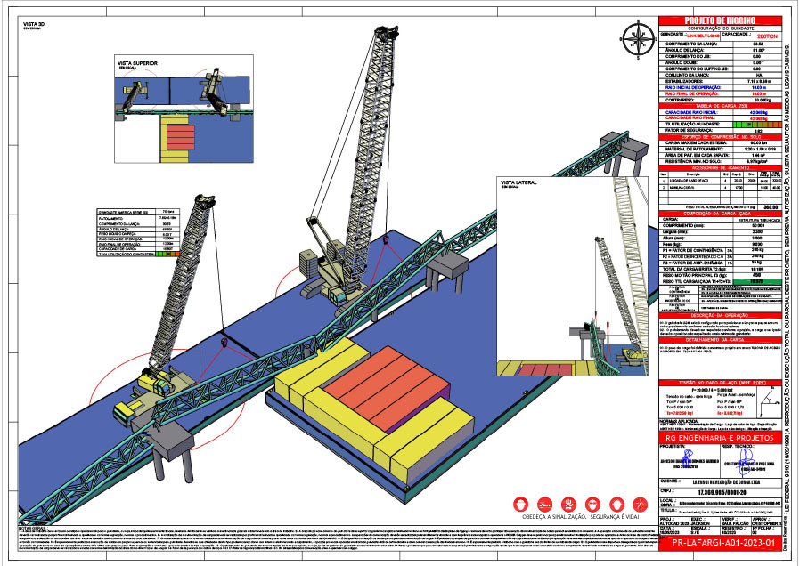Click the TOTAL DA CARGA BRUTA T2 row
This screenshot has width=800, height=566.
[720, 269]
